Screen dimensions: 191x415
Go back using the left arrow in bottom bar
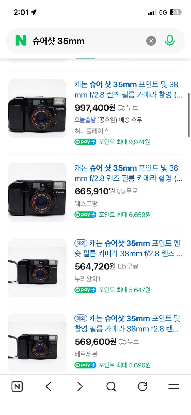tap(48, 386)
